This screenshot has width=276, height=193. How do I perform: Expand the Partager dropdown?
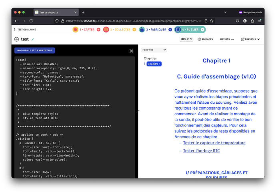(x=250, y=39)
